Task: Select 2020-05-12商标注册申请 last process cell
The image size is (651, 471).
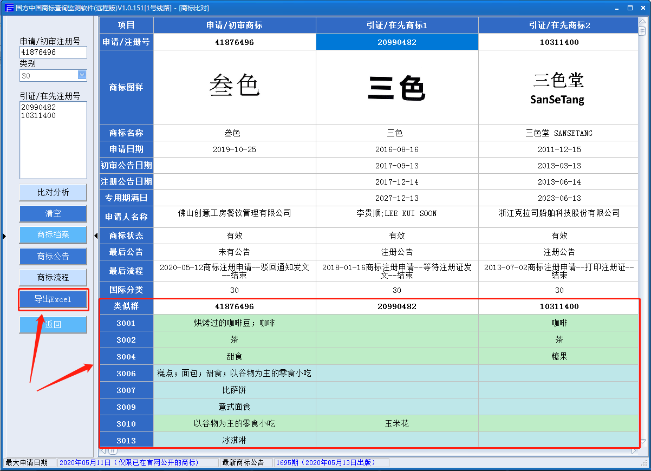Action: pyautogui.click(x=235, y=271)
